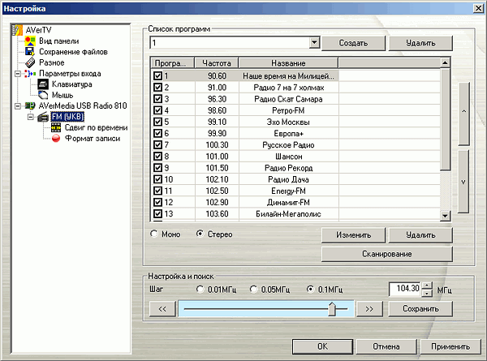
Task: Click the Применить button
Action: [x=450, y=346]
